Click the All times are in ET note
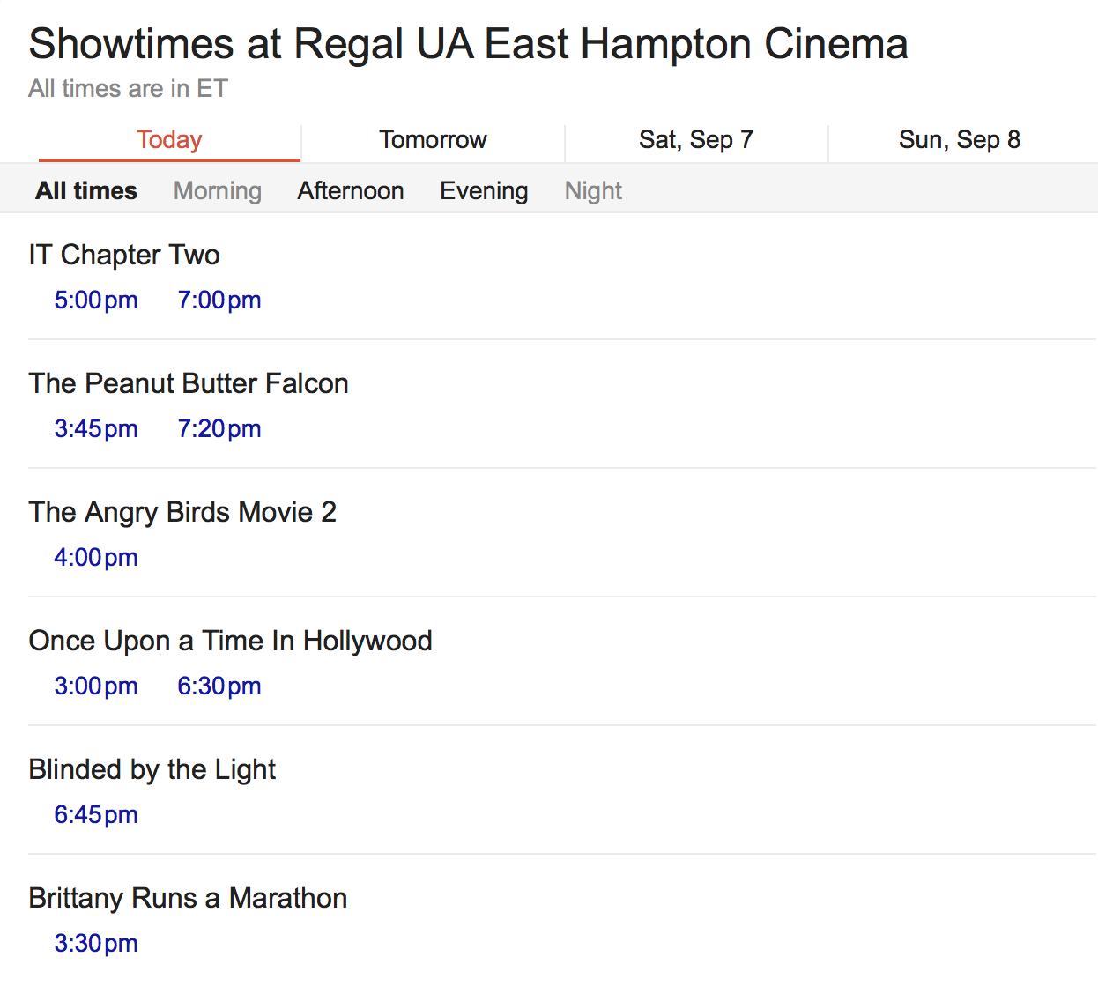 click(x=128, y=89)
